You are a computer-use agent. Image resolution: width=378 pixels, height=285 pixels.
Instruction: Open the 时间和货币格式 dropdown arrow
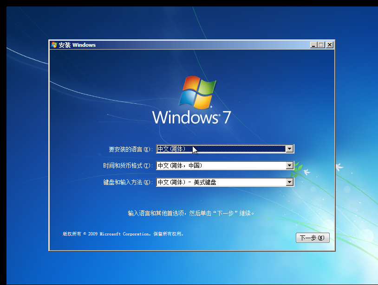pyautogui.click(x=289, y=165)
